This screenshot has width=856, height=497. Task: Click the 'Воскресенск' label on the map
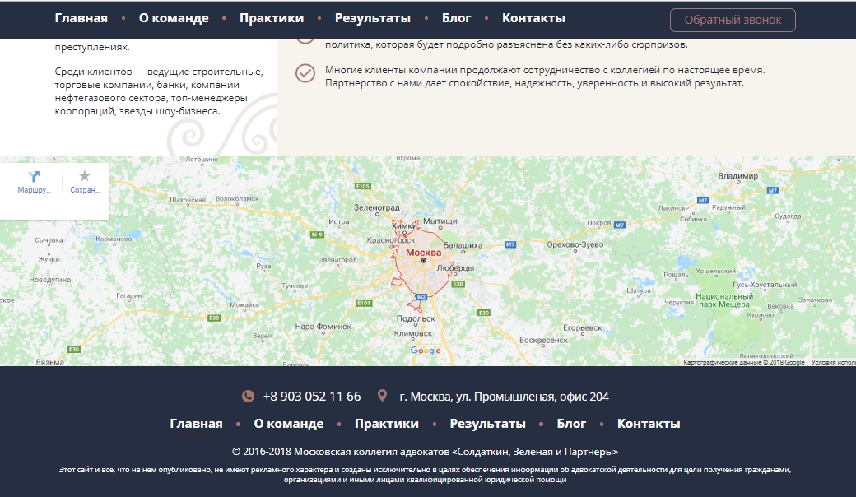(x=544, y=340)
